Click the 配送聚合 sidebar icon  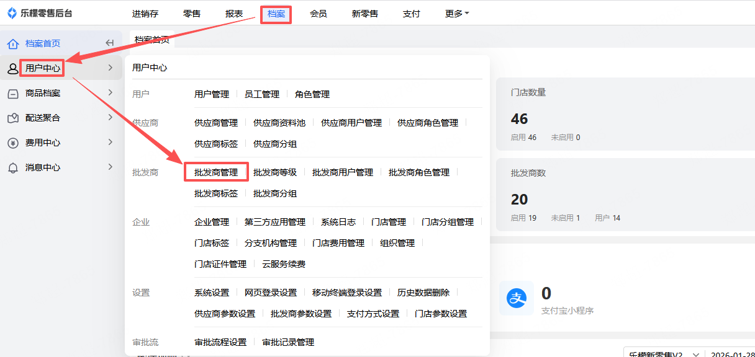13,118
